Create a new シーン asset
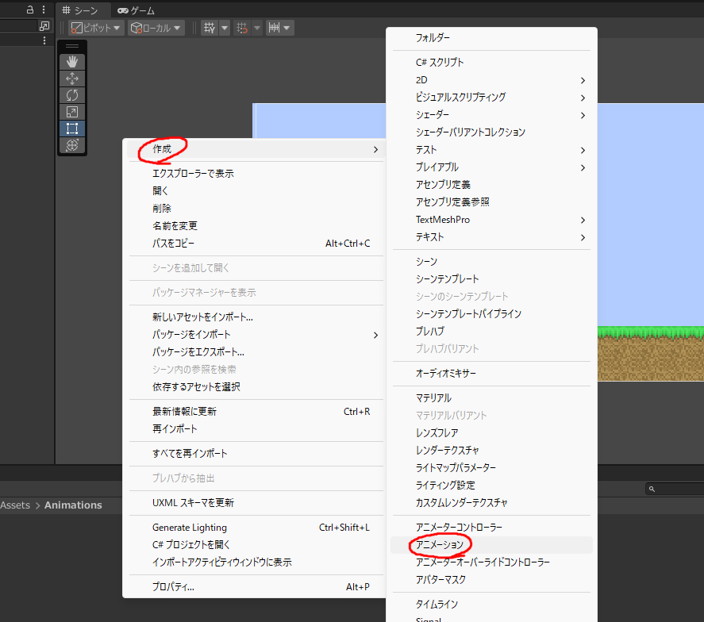704x622 pixels. click(491, 262)
